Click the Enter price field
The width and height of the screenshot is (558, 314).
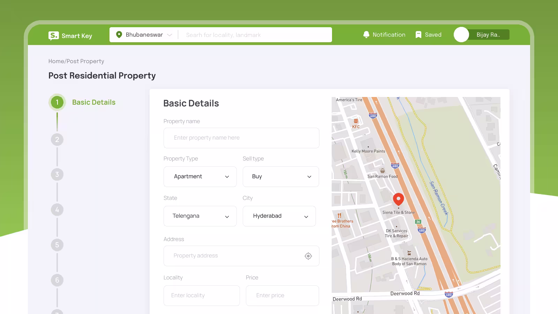point(282,296)
